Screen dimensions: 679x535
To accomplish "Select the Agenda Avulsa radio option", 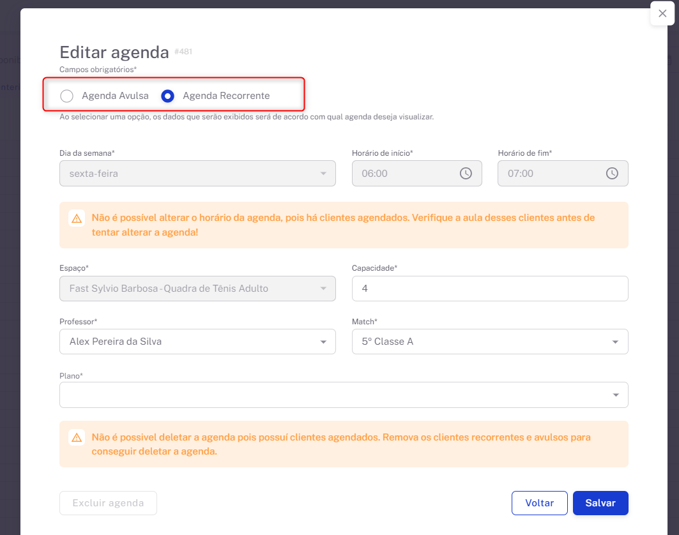I will (x=66, y=96).
